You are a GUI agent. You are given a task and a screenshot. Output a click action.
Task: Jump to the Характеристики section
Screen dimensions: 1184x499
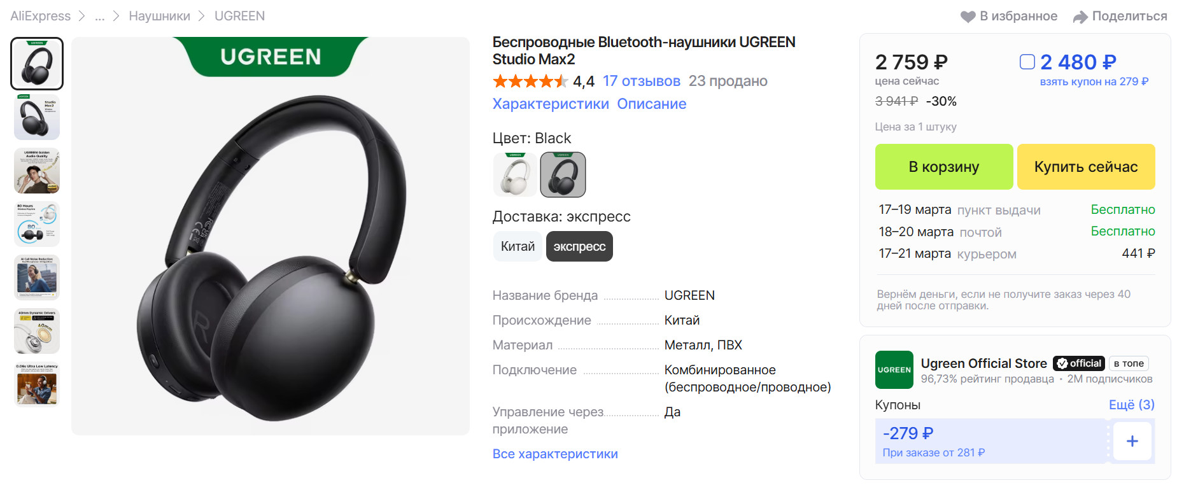point(551,104)
